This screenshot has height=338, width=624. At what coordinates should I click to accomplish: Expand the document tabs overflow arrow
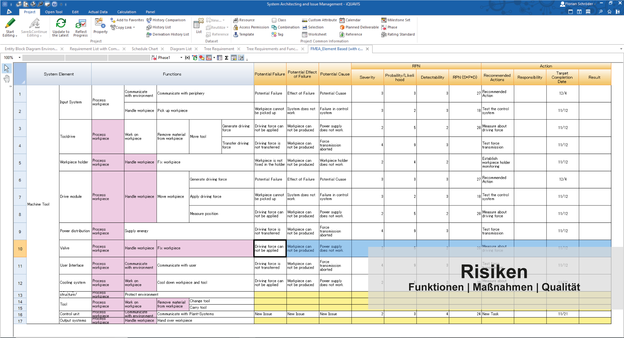point(621,49)
